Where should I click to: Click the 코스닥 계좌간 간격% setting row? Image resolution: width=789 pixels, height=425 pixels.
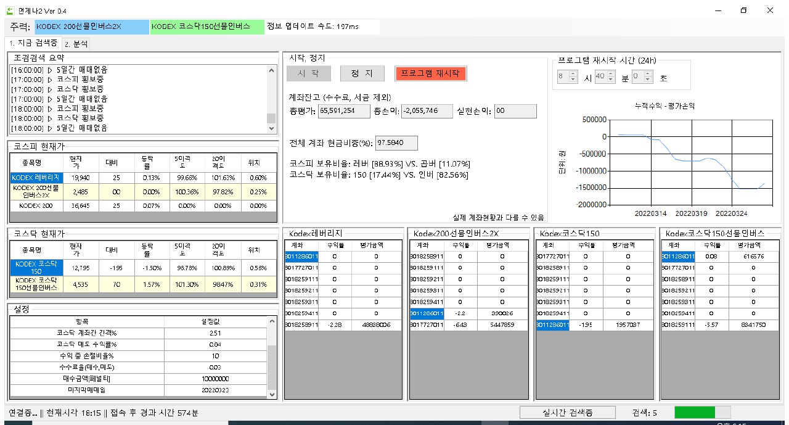[x=139, y=332]
